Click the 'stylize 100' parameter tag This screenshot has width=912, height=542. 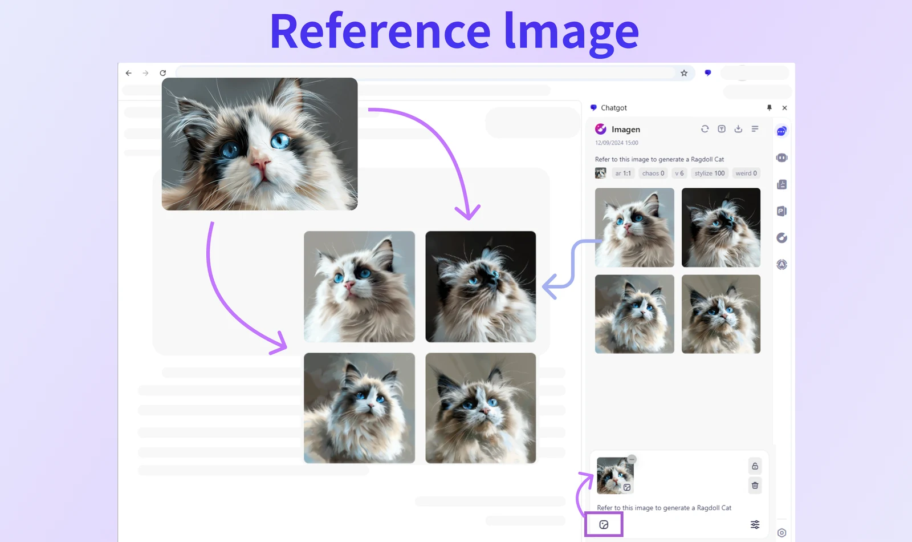click(709, 173)
